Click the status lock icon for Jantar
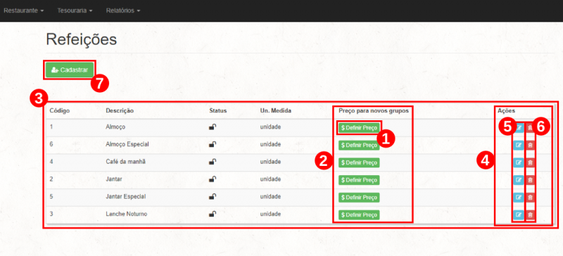Viewport: 563px width, 256px height. tap(213, 179)
